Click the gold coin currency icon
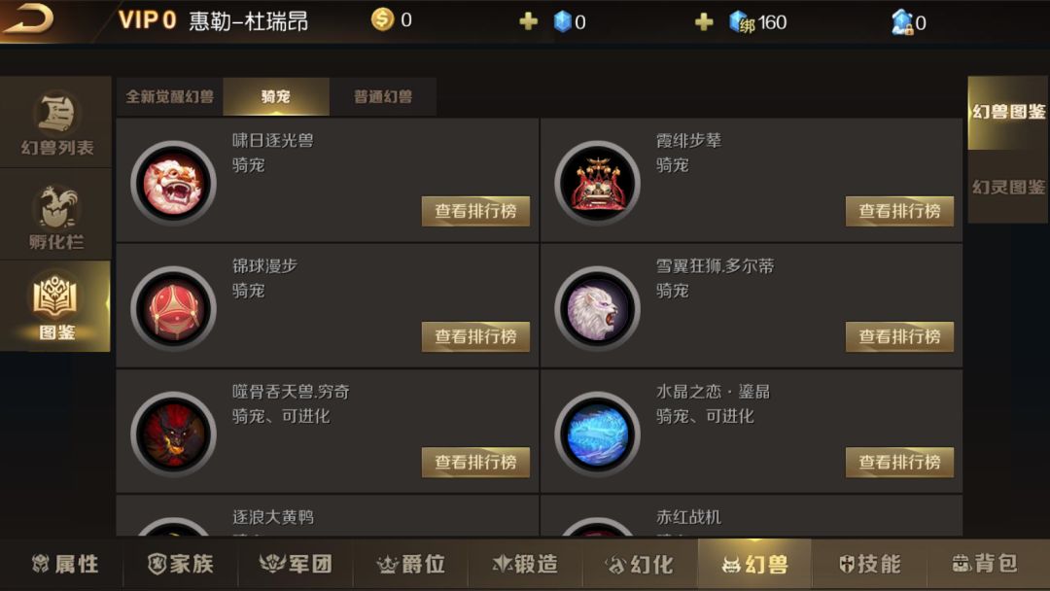 382,19
